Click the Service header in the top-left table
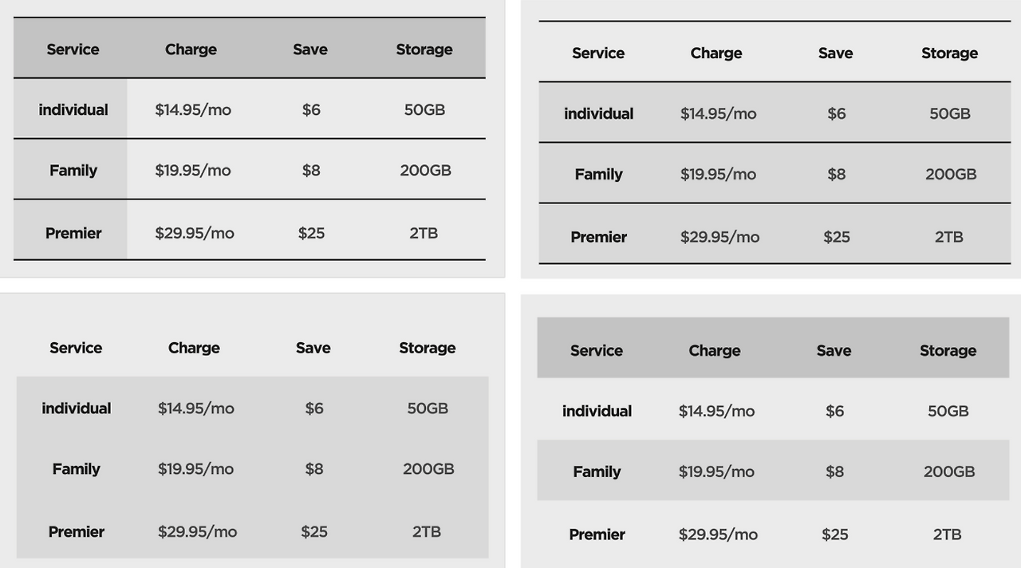 [73, 49]
